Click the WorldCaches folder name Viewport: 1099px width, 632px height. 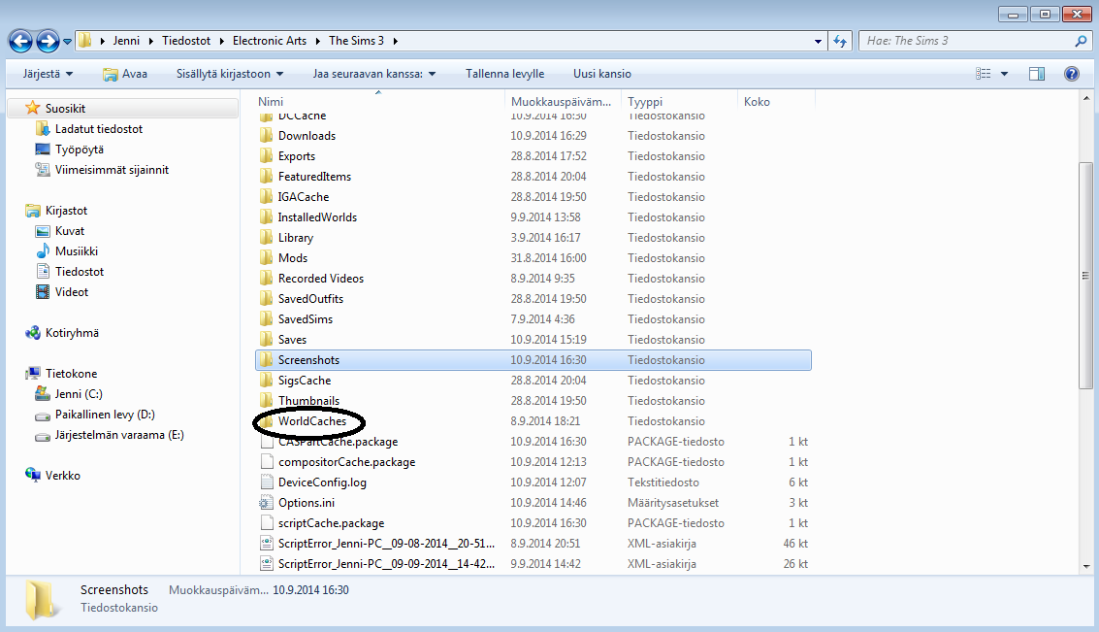click(x=312, y=421)
